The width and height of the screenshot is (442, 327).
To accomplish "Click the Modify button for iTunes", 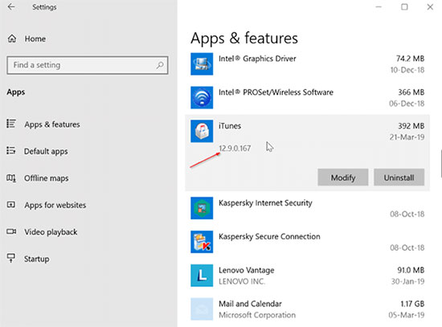I will [343, 178].
